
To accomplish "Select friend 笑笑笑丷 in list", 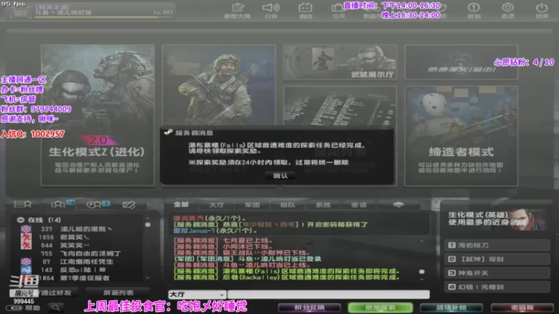I will coord(82,246).
